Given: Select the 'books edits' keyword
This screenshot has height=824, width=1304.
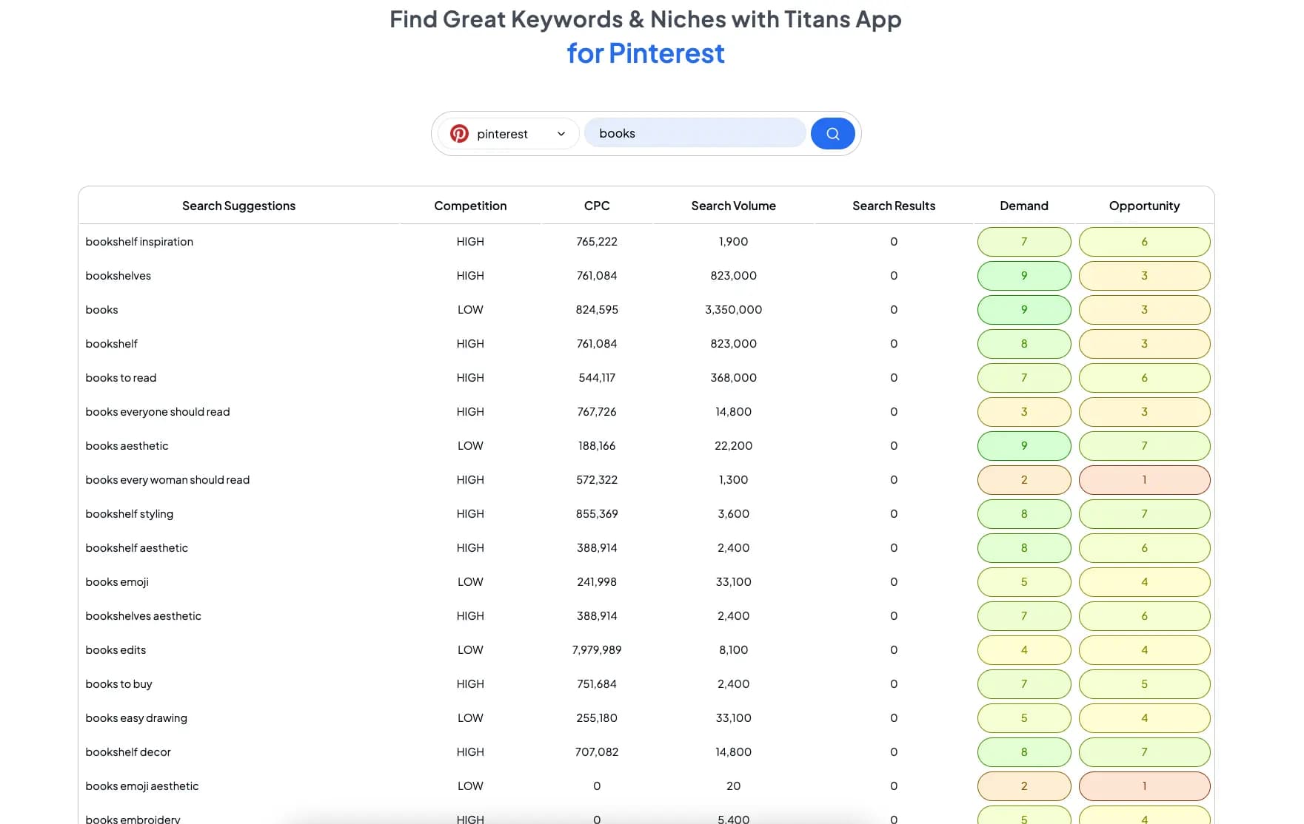Looking at the screenshot, I should click(116, 650).
